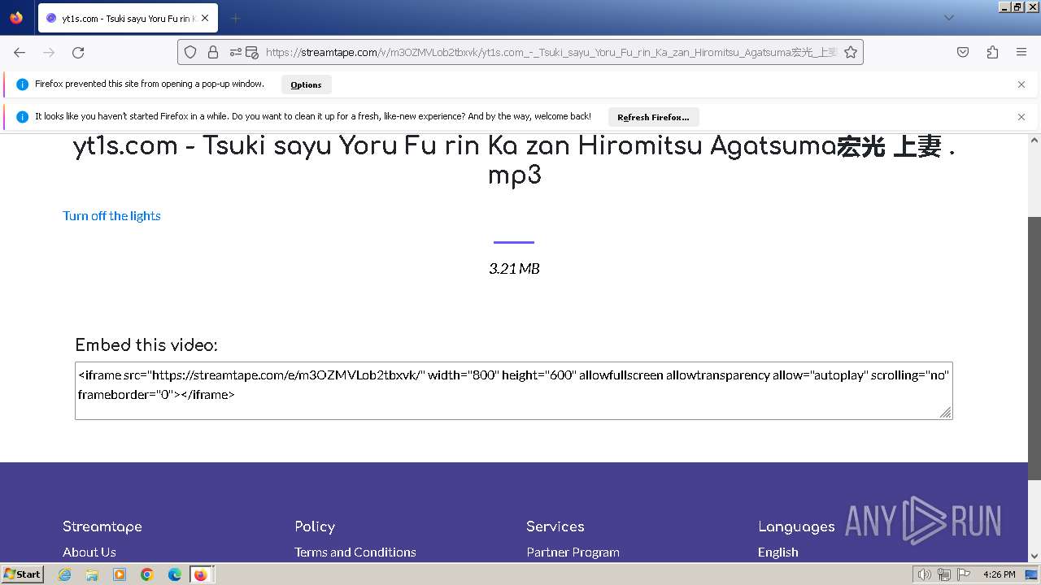Open the Windows Start menu
The height and width of the screenshot is (585, 1041).
click(x=23, y=574)
